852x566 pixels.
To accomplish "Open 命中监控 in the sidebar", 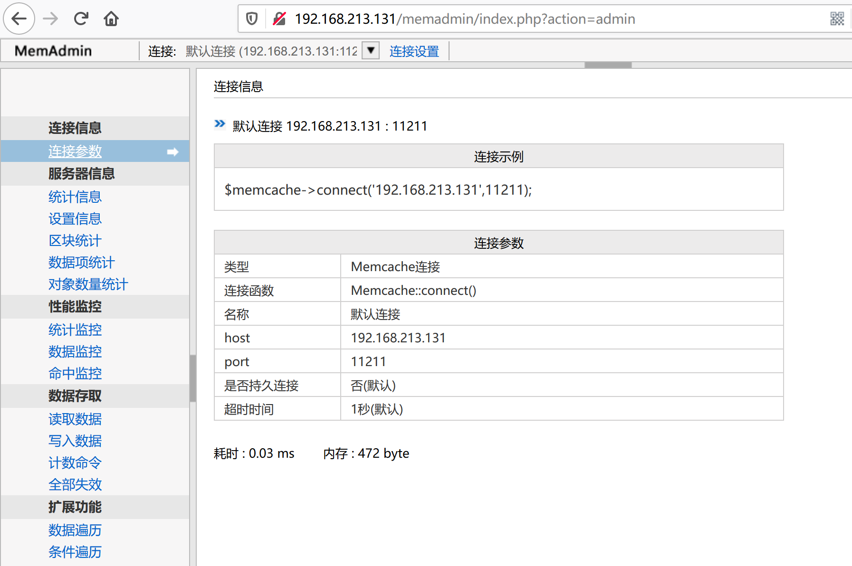I will [75, 374].
